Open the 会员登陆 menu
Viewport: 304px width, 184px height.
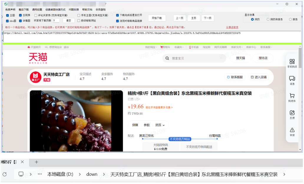[x=101, y=9]
